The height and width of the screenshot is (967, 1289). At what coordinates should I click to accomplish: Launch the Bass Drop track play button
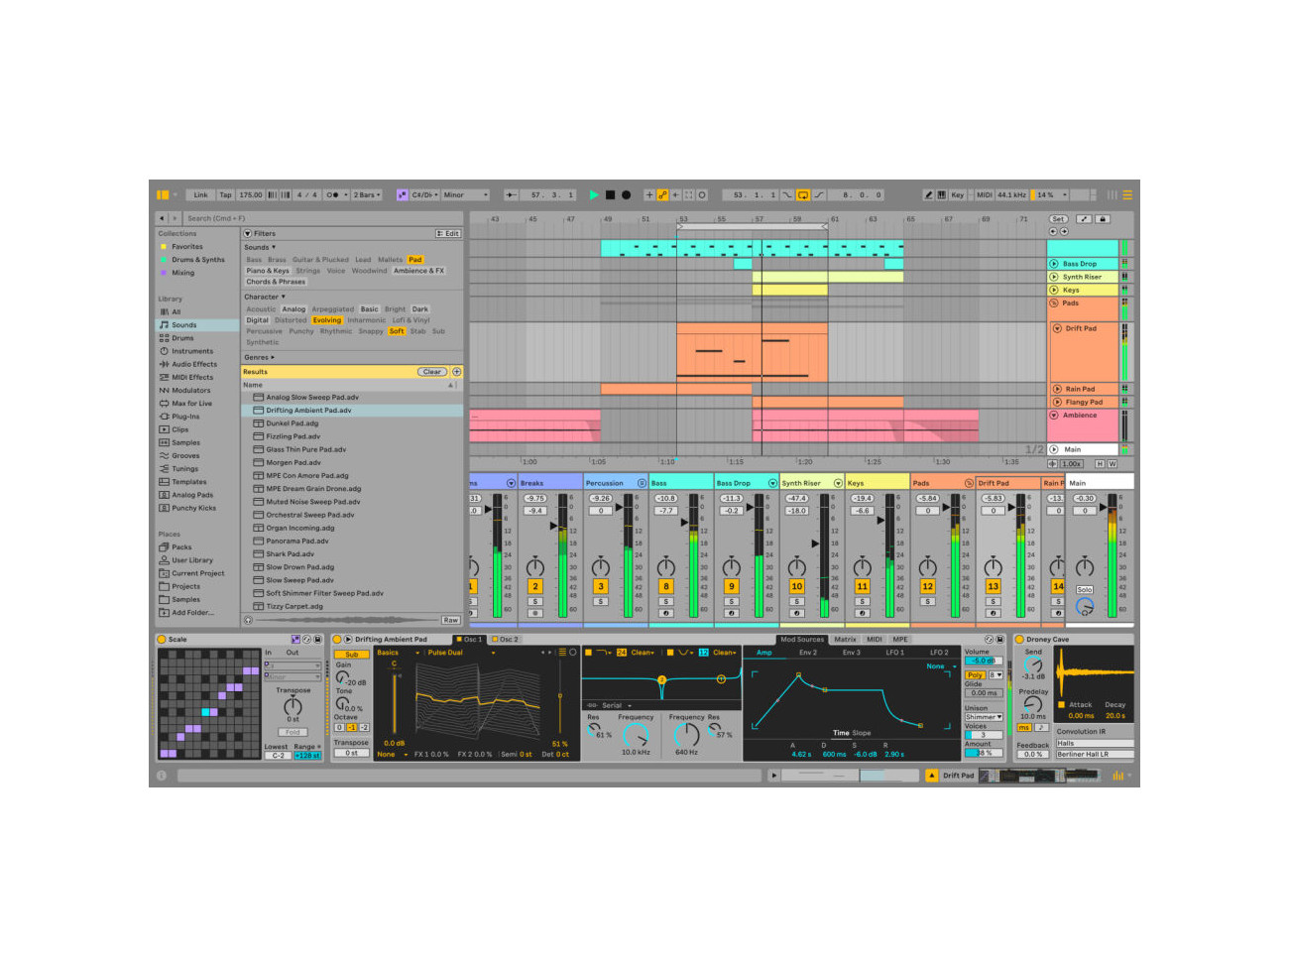pos(1054,264)
